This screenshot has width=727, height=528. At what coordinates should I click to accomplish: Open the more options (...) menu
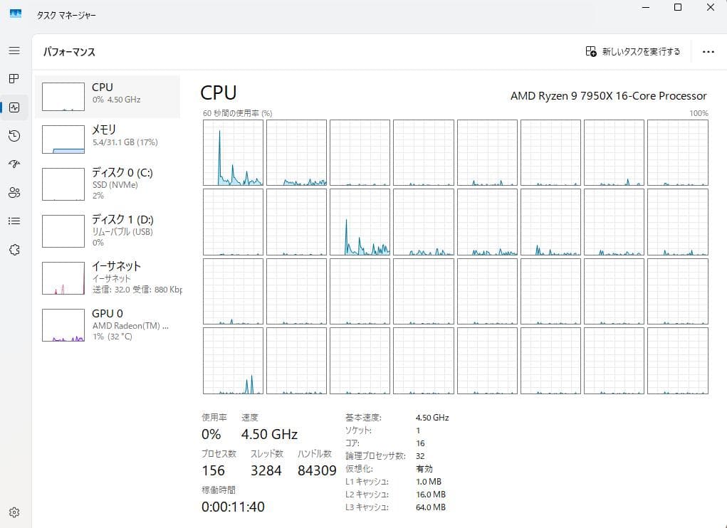(x=710, y=51)
